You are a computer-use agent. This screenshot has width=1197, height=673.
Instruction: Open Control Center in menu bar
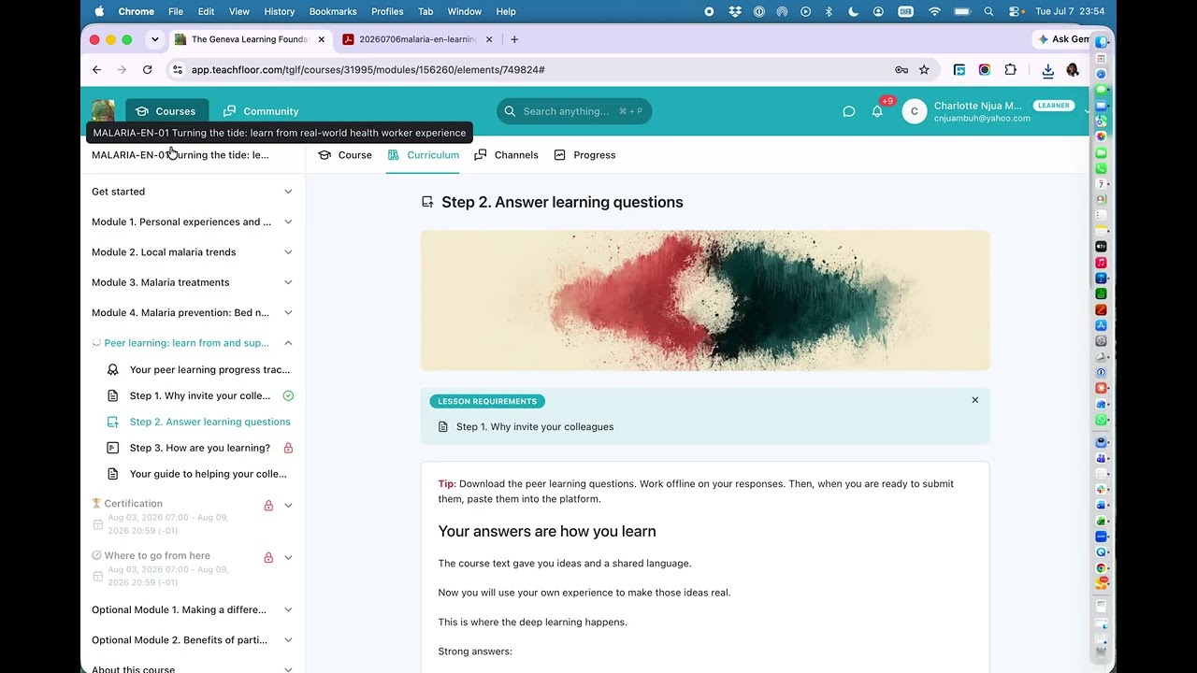coord(1015,11)
